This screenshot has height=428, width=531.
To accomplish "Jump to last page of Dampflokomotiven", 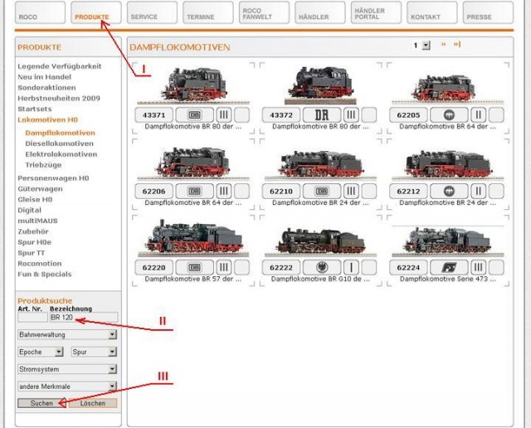I will [x=457, y=44].
